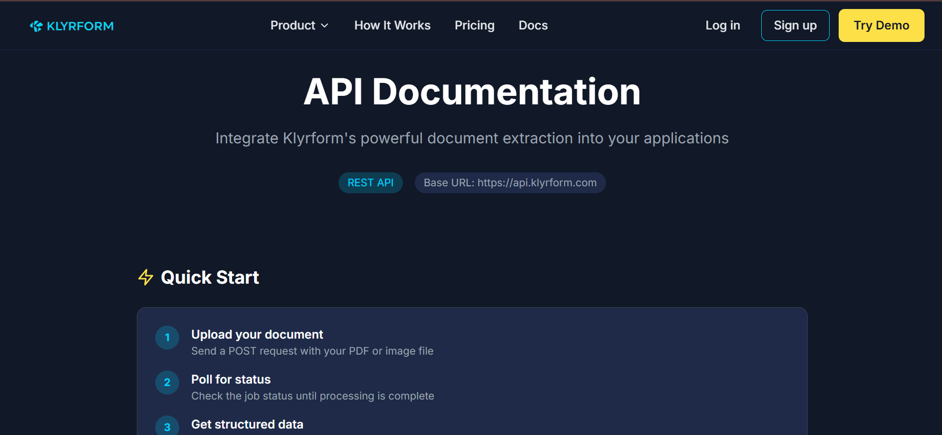Click step 1 number badge

pyautogui.click(x=167, y=338)
